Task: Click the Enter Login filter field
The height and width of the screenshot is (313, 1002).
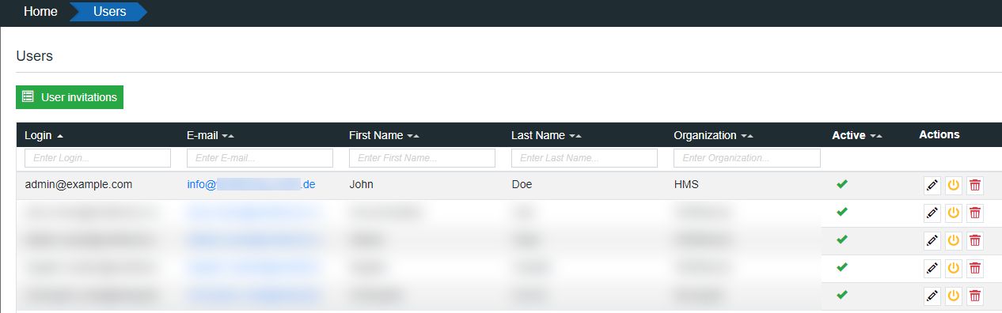Action: (97, 158)
